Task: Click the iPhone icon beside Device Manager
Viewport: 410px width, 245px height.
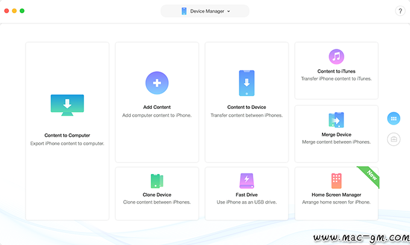Action: pyautogui.click(x=184, y=11)
